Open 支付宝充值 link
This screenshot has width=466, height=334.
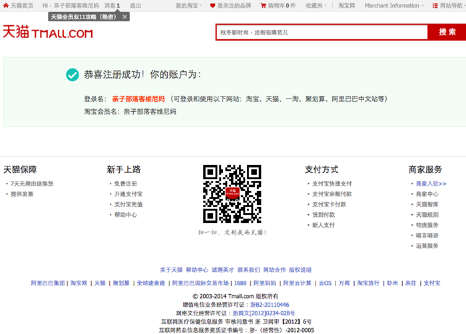coord(128,204)
